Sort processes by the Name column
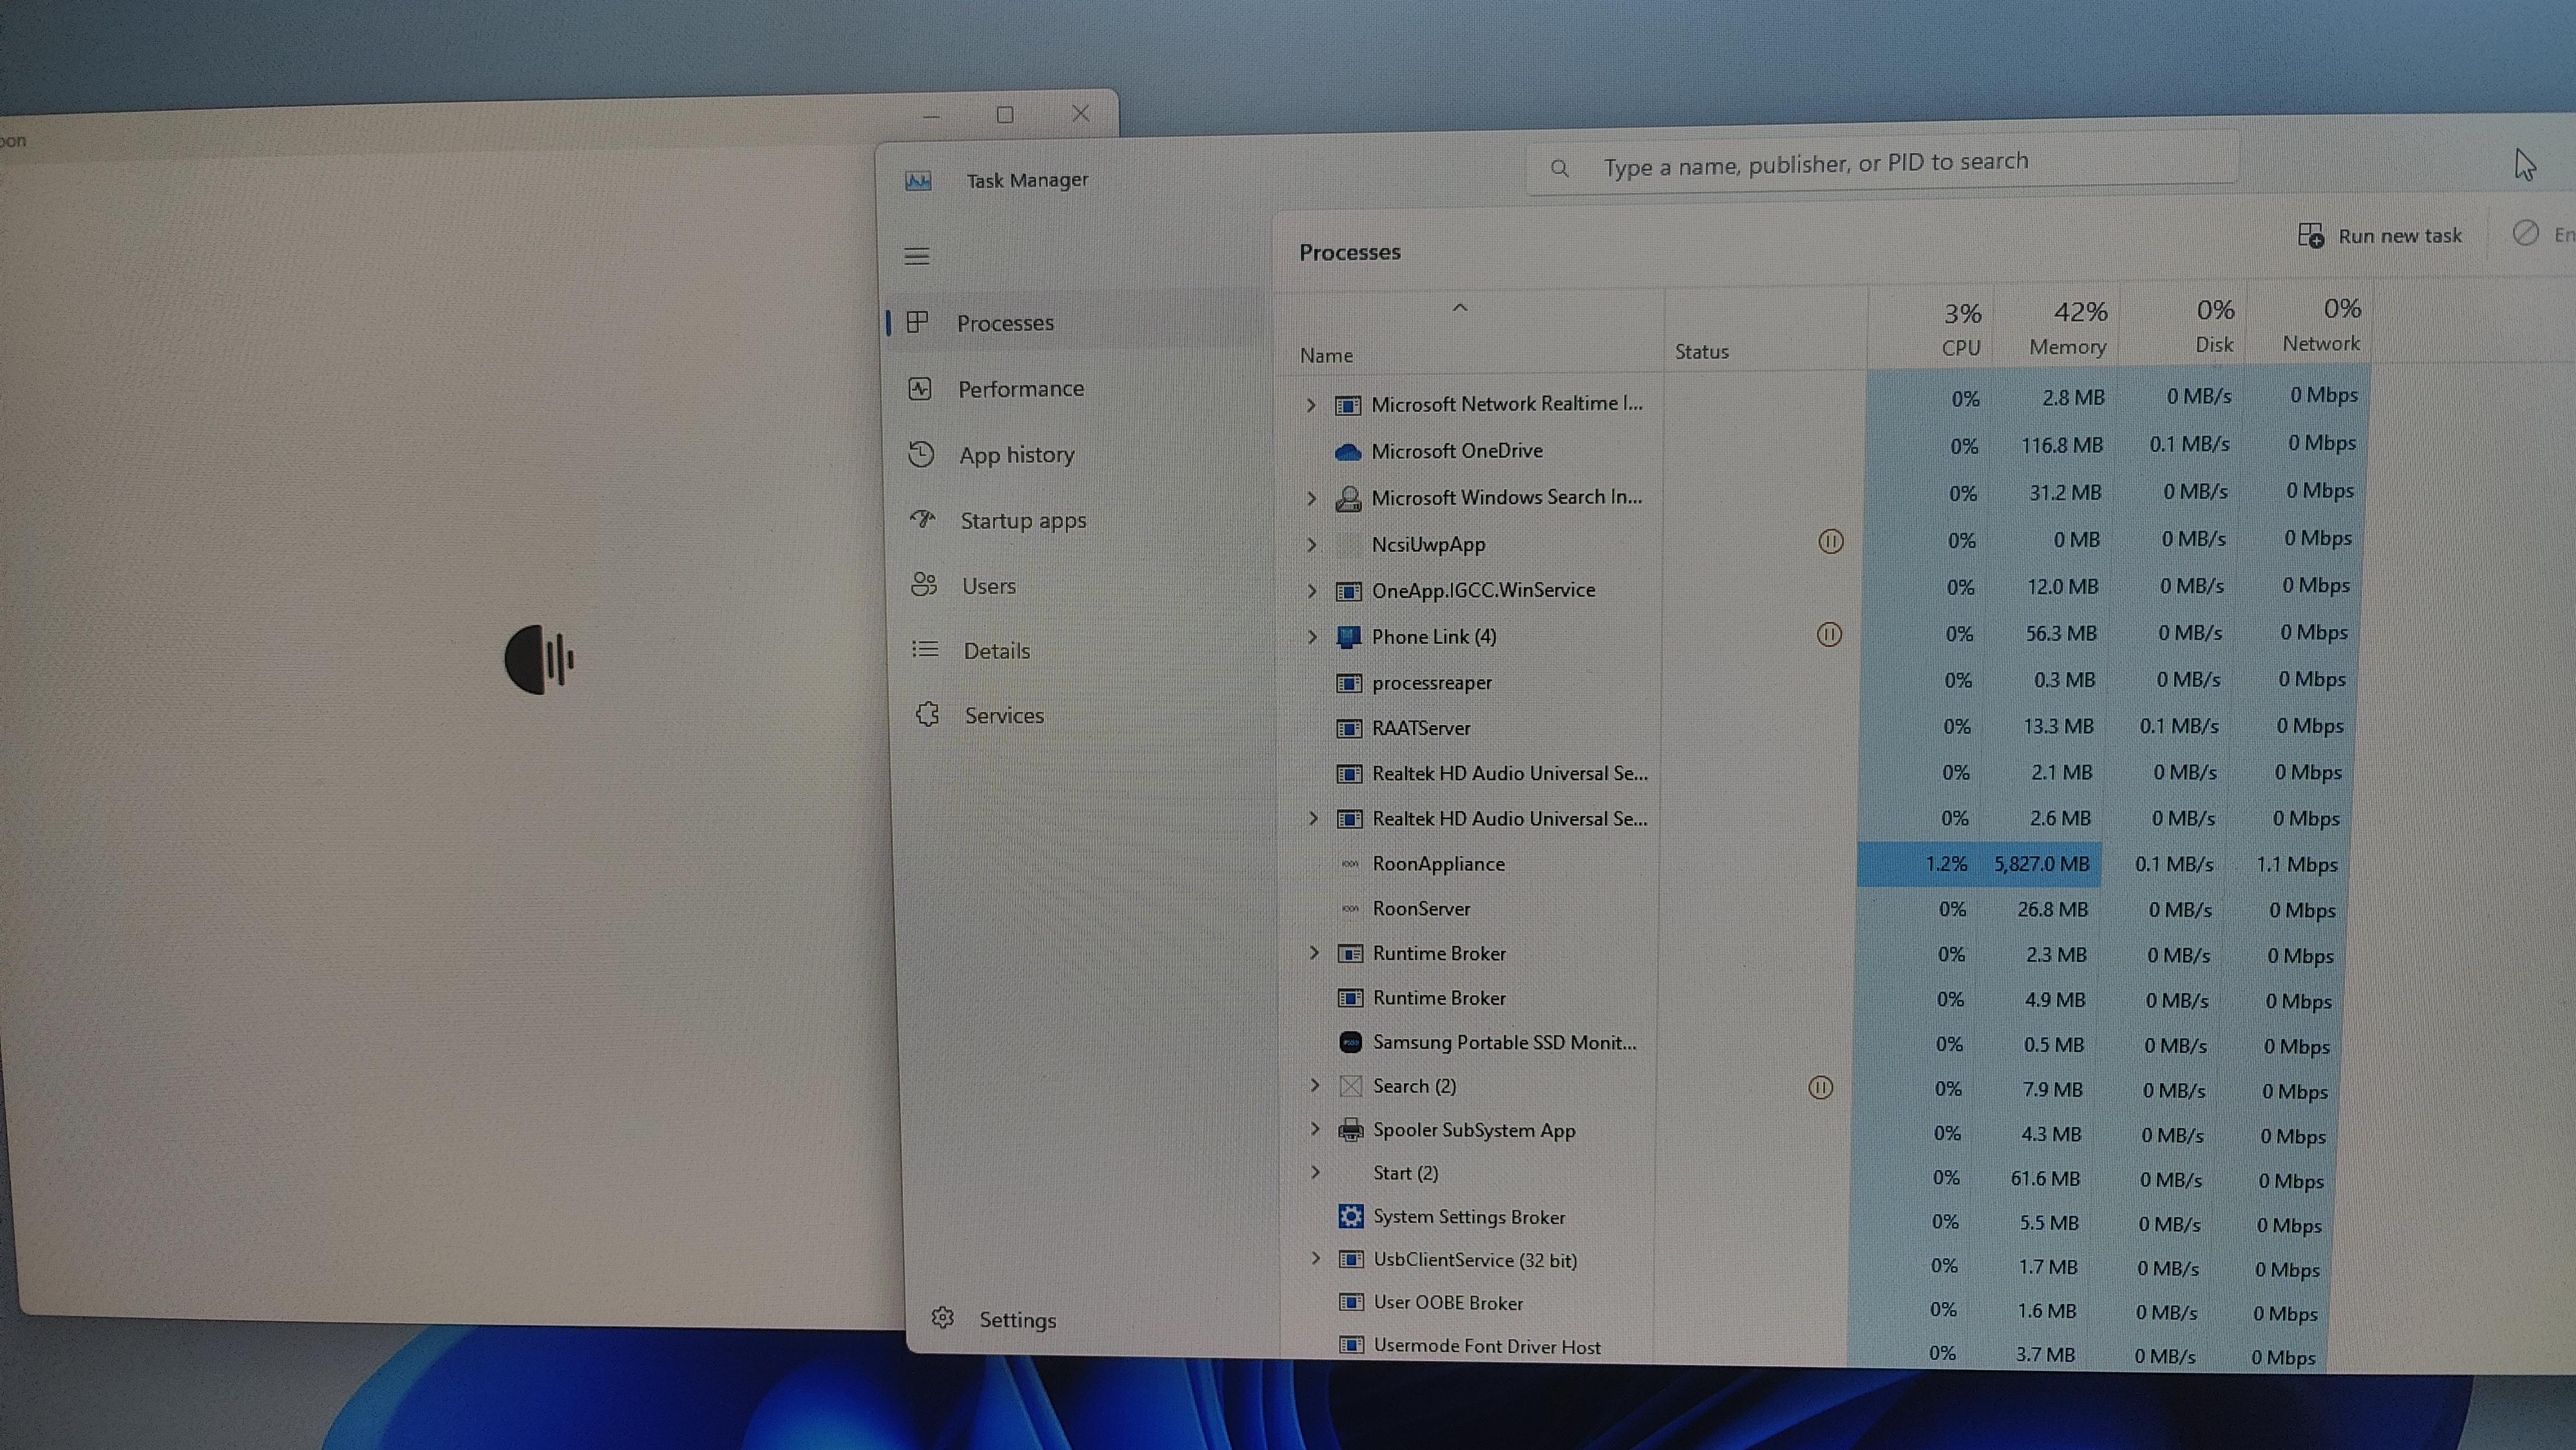The height and width of the screenshot is (1450, 2576). (x=1470, y=334)
